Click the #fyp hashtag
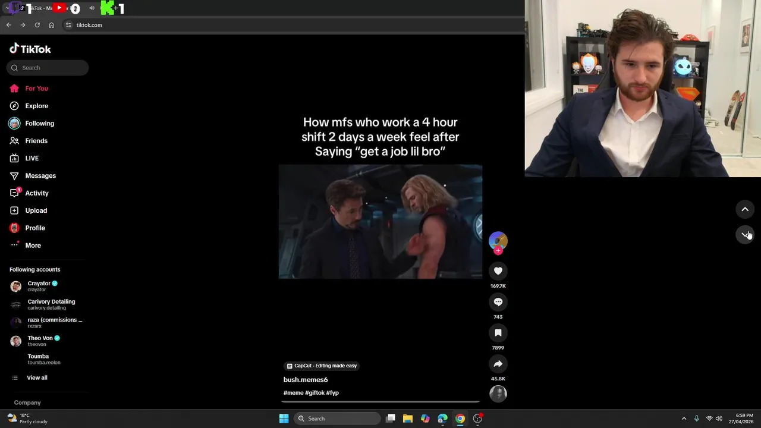This screenshot has width=761, height=428. (332, 393)
